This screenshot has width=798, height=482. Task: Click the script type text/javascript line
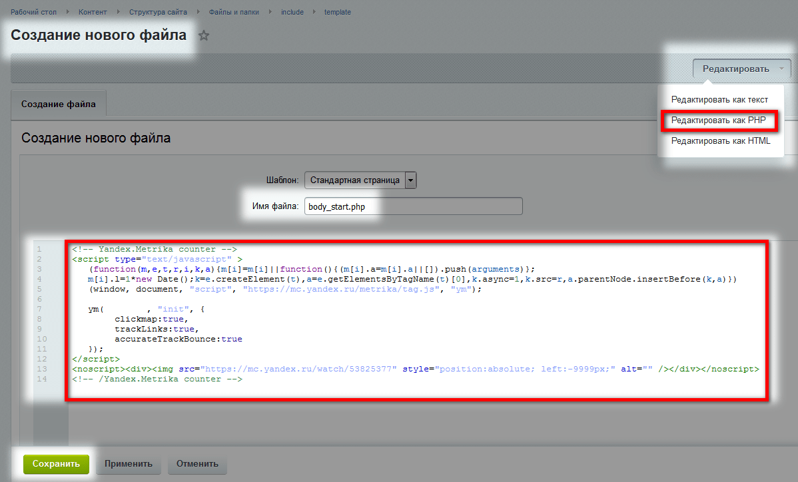(x=157, y=259)
